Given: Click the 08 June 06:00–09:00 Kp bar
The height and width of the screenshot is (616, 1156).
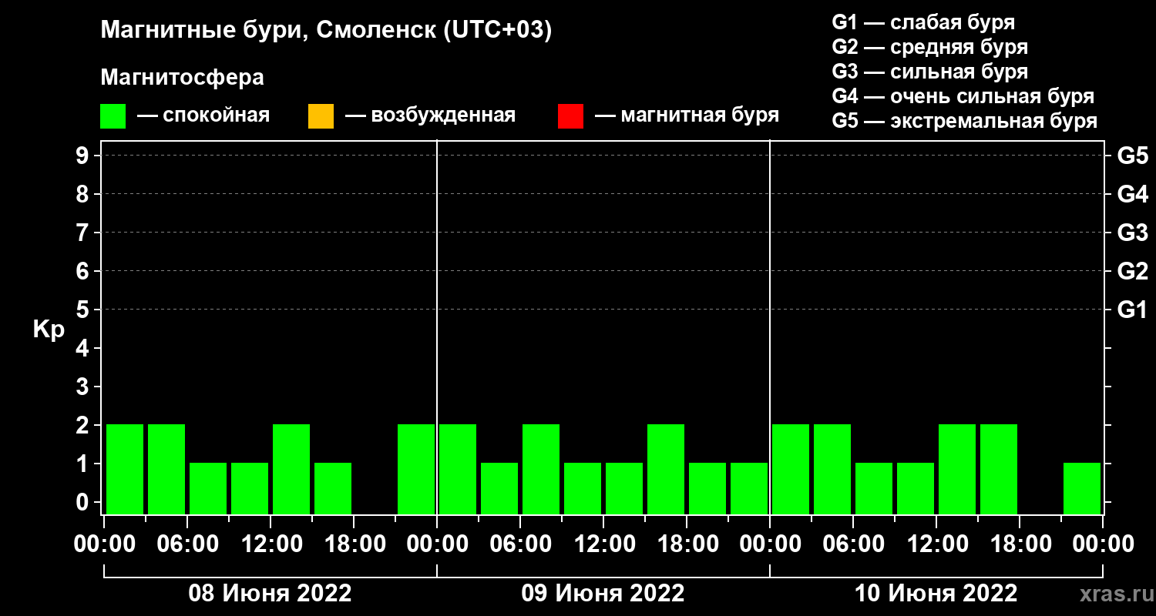Looking at the screenshot, I should 208,488.
